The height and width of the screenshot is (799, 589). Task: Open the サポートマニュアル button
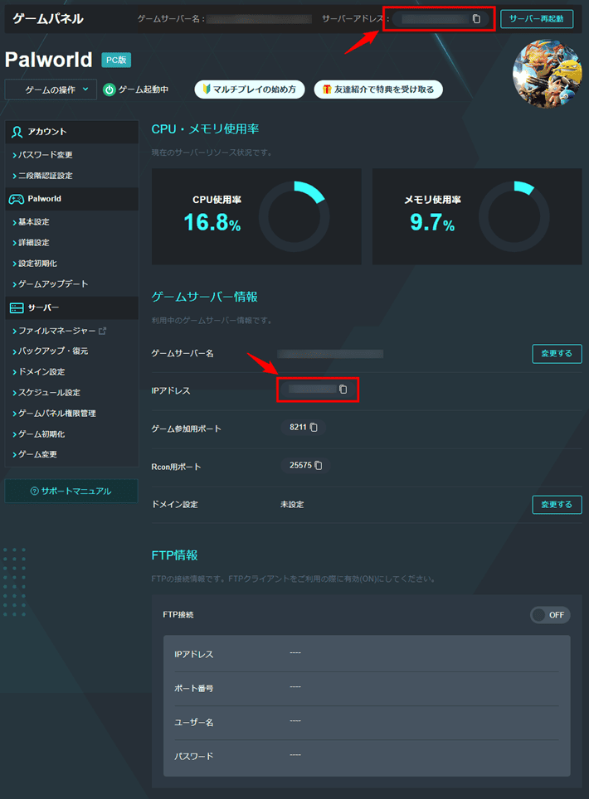coord(71,491)
